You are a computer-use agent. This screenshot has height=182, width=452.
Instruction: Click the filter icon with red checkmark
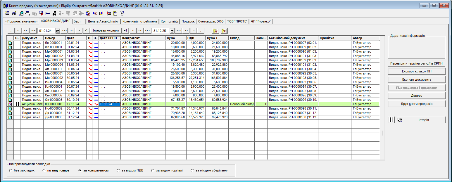(x=216, y=31)
